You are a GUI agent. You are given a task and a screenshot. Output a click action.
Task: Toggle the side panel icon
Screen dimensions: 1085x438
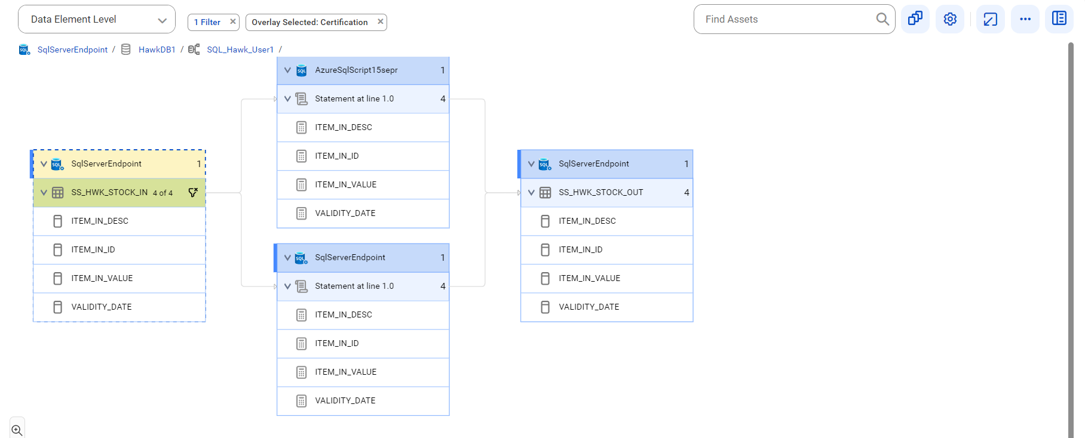(1059, 19)
